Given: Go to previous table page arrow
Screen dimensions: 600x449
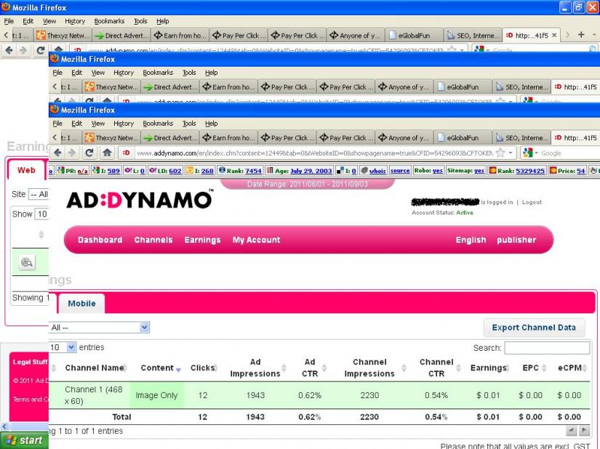Looking at the screenshot, I should click(x=572, y=431).
